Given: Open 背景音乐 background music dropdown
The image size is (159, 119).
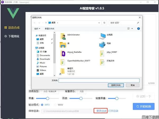Looking at the screenshot, I should click(x=82, y=91).
